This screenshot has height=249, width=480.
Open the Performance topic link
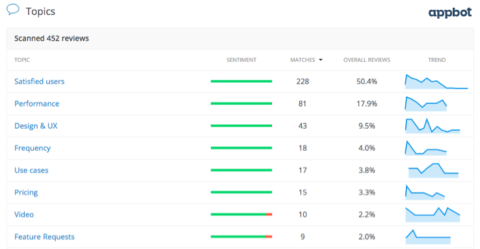pos(36,104)
